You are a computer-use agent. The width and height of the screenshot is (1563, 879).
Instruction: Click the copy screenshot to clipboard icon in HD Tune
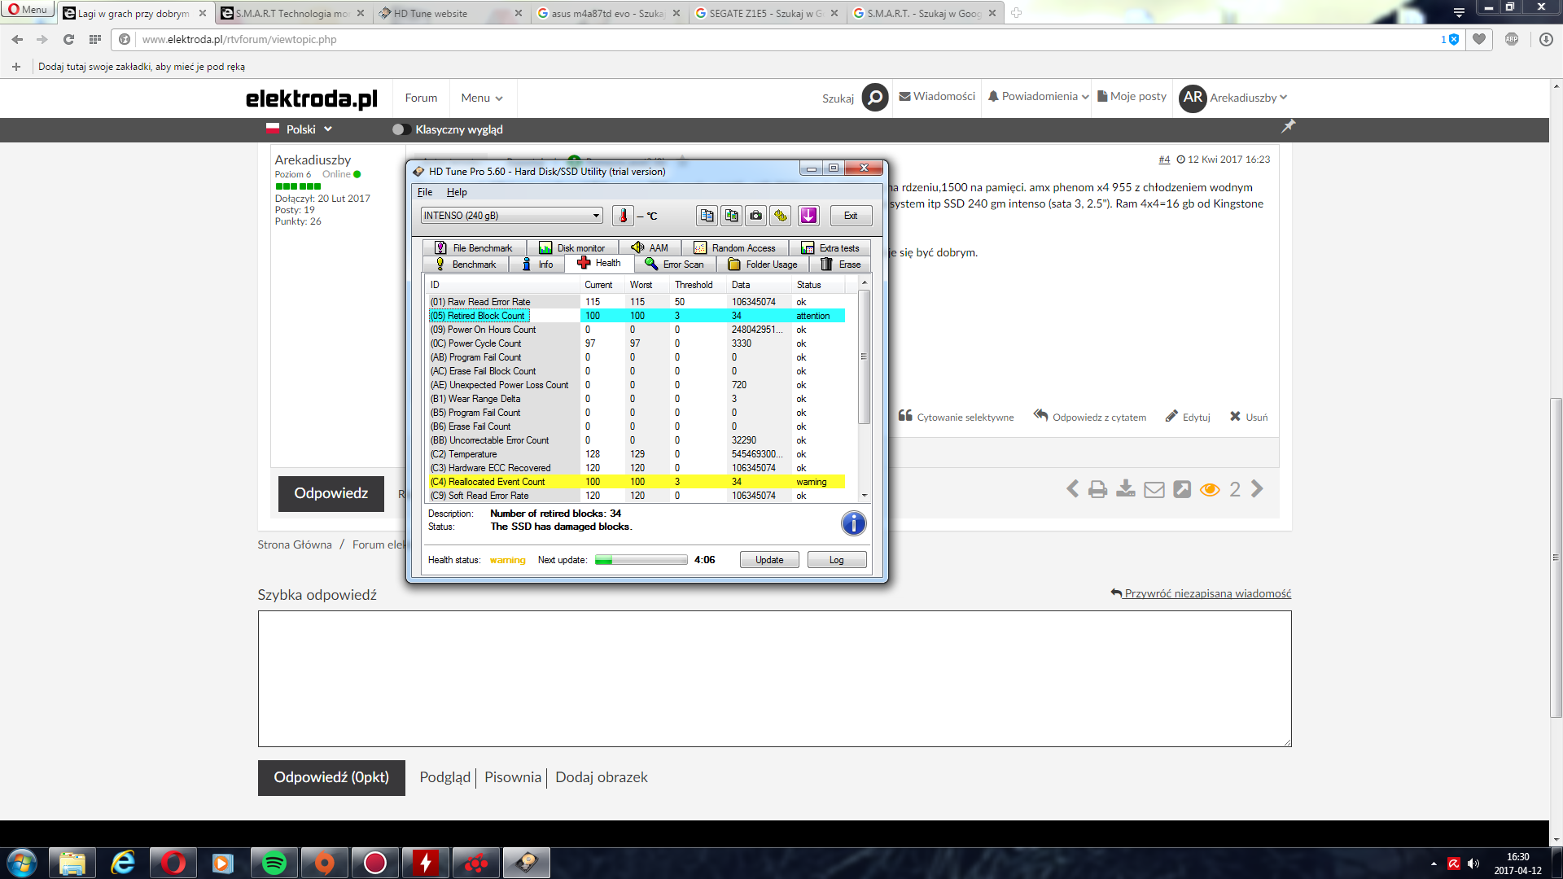[x=731, y=216]
